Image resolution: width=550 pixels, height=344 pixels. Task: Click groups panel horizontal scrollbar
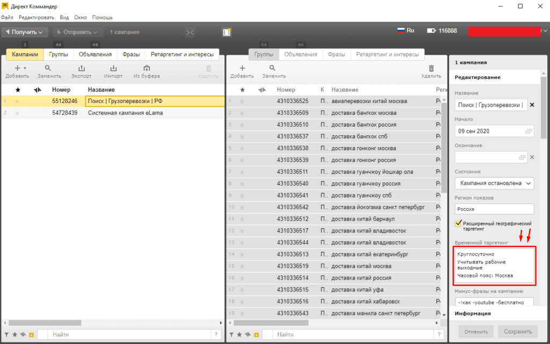(x=271, y=323)
